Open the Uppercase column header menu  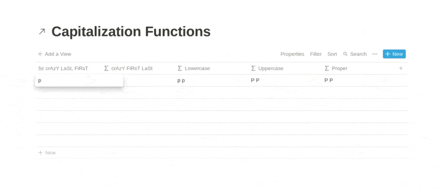[x=286, y=68]
